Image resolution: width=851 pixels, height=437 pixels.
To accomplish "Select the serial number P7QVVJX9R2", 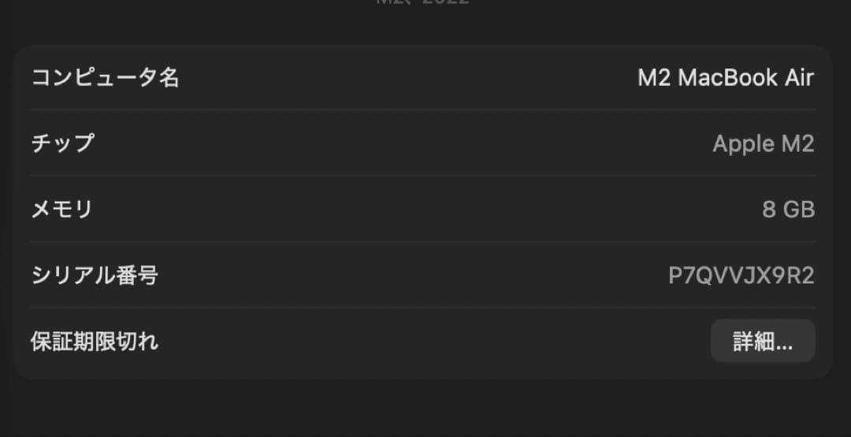I will pos(741,276).
